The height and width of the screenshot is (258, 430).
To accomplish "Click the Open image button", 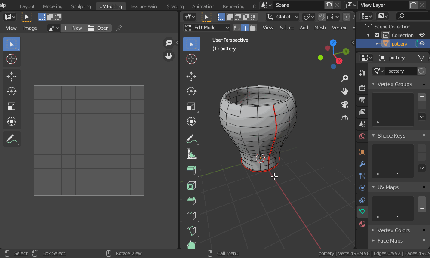I will coord(98,28).
